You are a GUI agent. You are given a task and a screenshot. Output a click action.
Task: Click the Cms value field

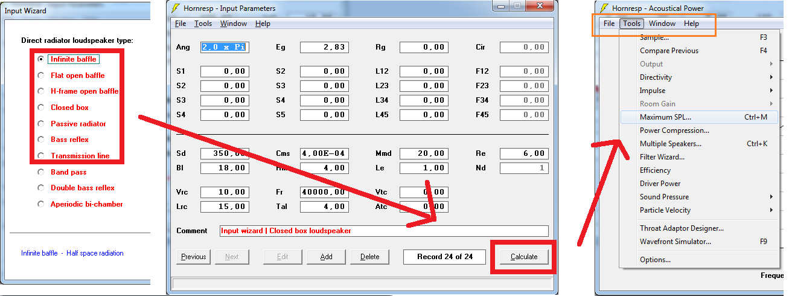pyautogui.click(x=324, y=153)
